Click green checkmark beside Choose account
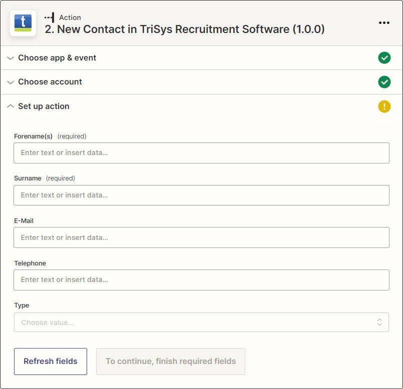Viewport: 403px width, 389px height. (x=384, y=82)
